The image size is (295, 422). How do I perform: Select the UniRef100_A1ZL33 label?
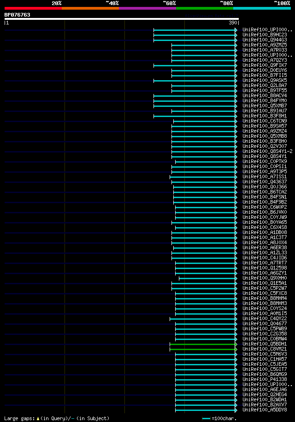[265, 253]
